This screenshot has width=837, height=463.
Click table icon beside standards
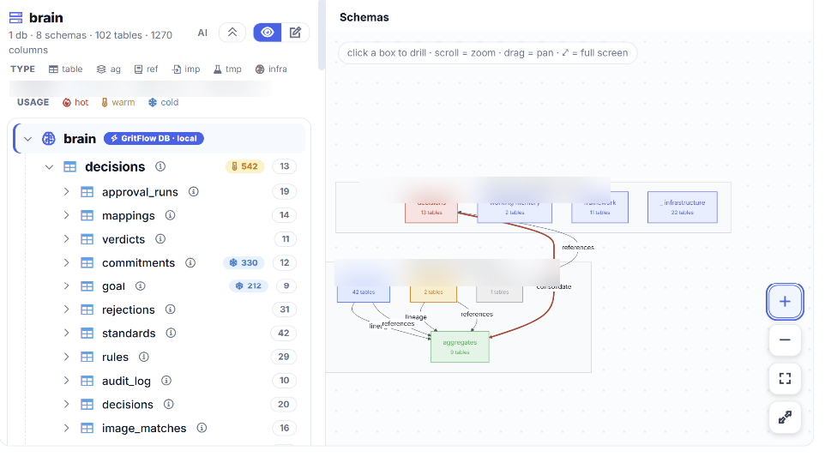(87, 334)
